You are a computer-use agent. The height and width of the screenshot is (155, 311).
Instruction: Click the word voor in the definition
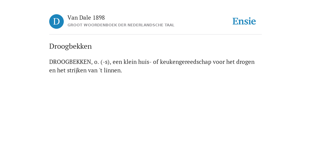(x=219, y=62)
